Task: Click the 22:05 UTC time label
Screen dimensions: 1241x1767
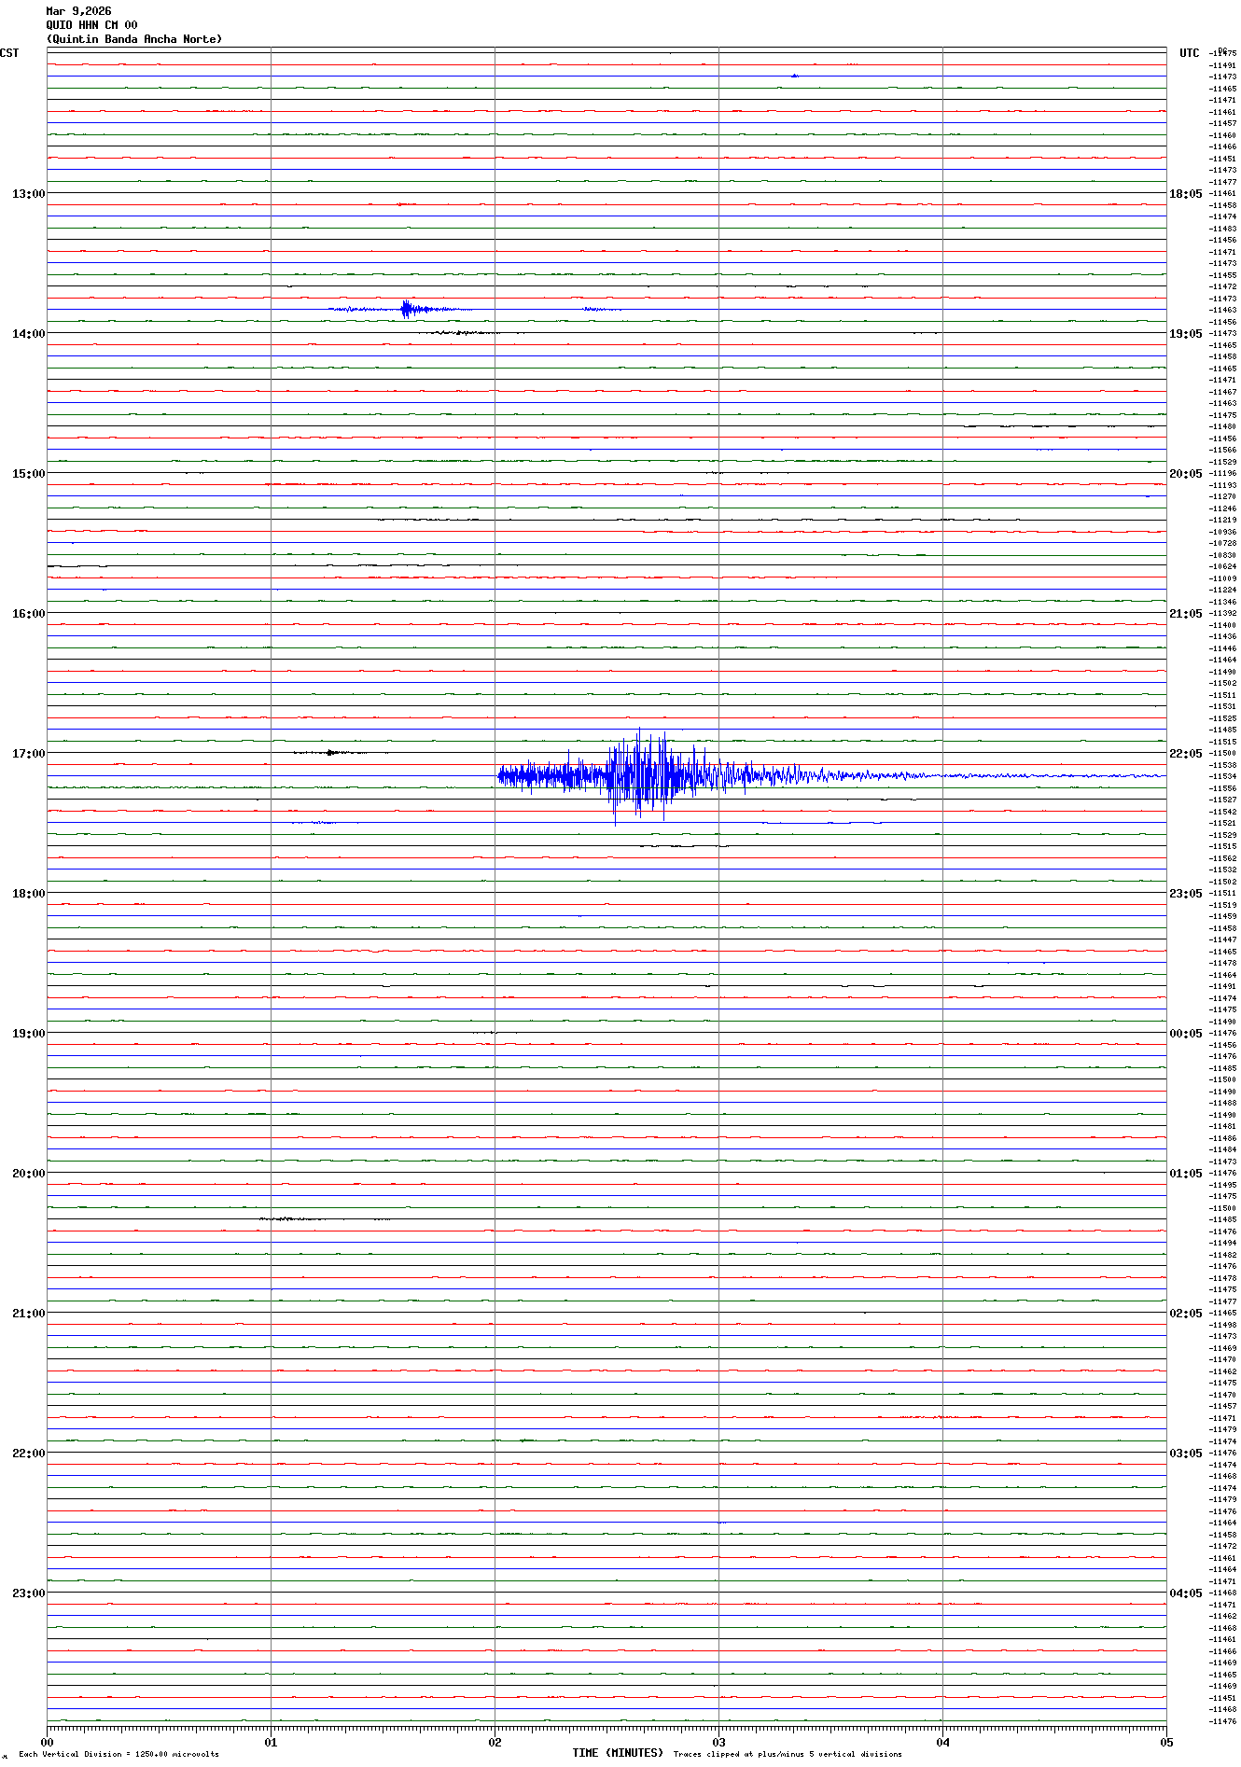Action: click(1185, 754)
